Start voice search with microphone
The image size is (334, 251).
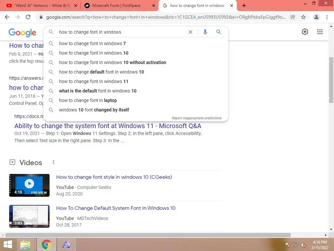click(x=205, y=32)
